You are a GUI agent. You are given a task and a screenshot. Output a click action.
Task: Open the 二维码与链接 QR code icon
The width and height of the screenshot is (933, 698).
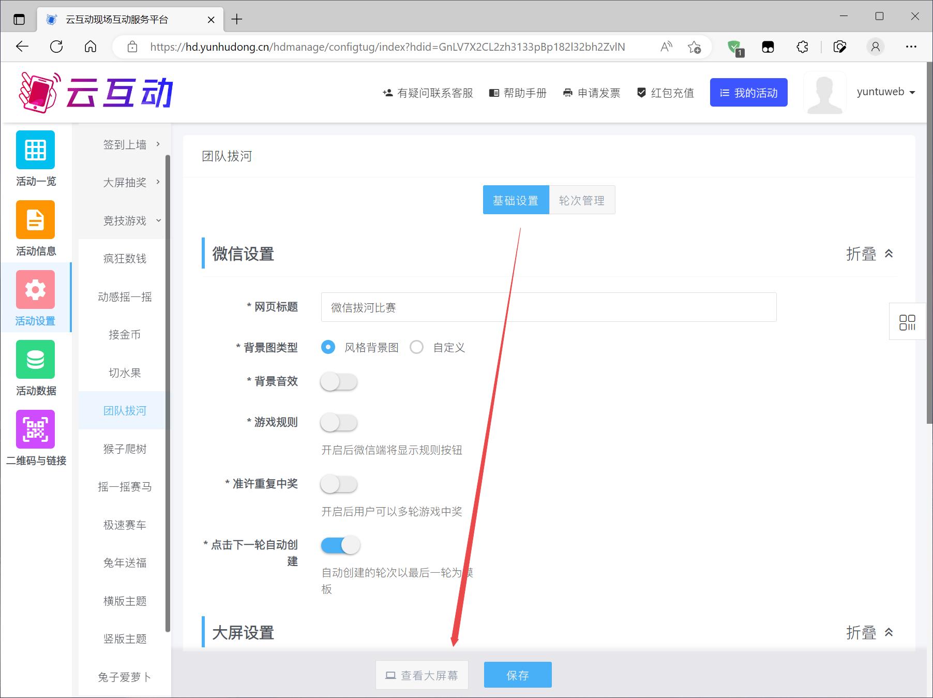35,429
